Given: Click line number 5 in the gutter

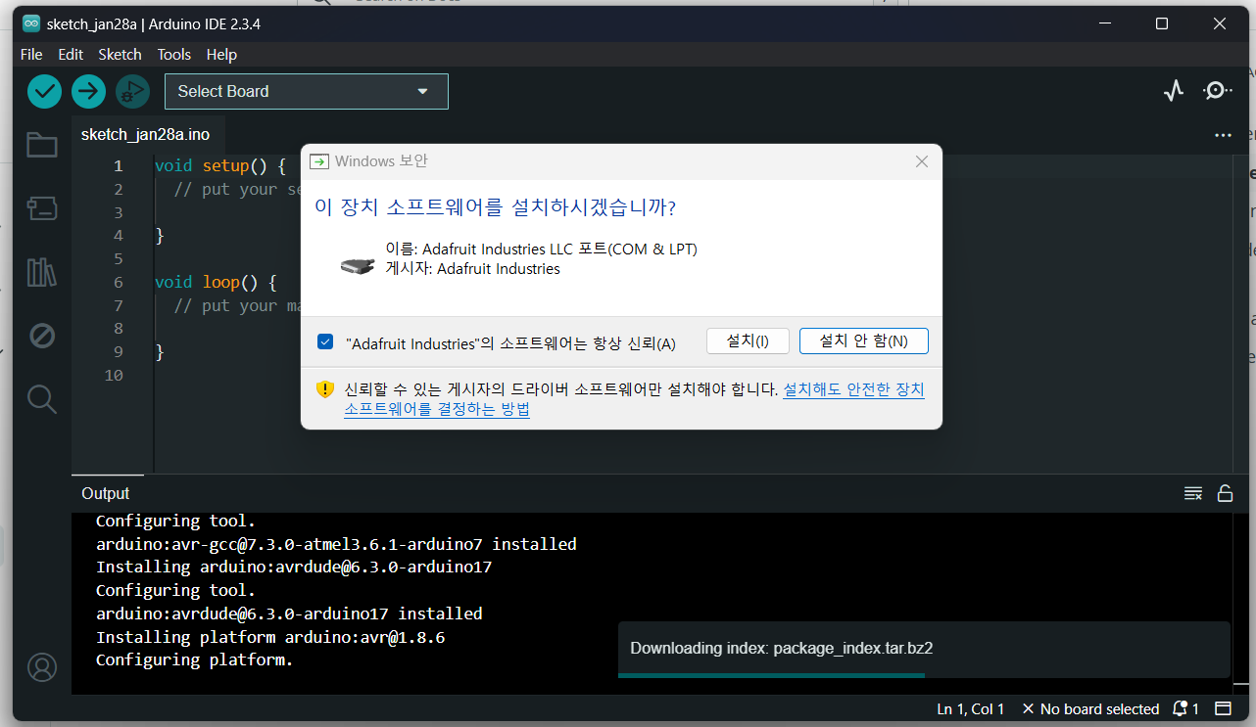Looking at the screenshot, I should pyautogui.click(x=119, y=259).
